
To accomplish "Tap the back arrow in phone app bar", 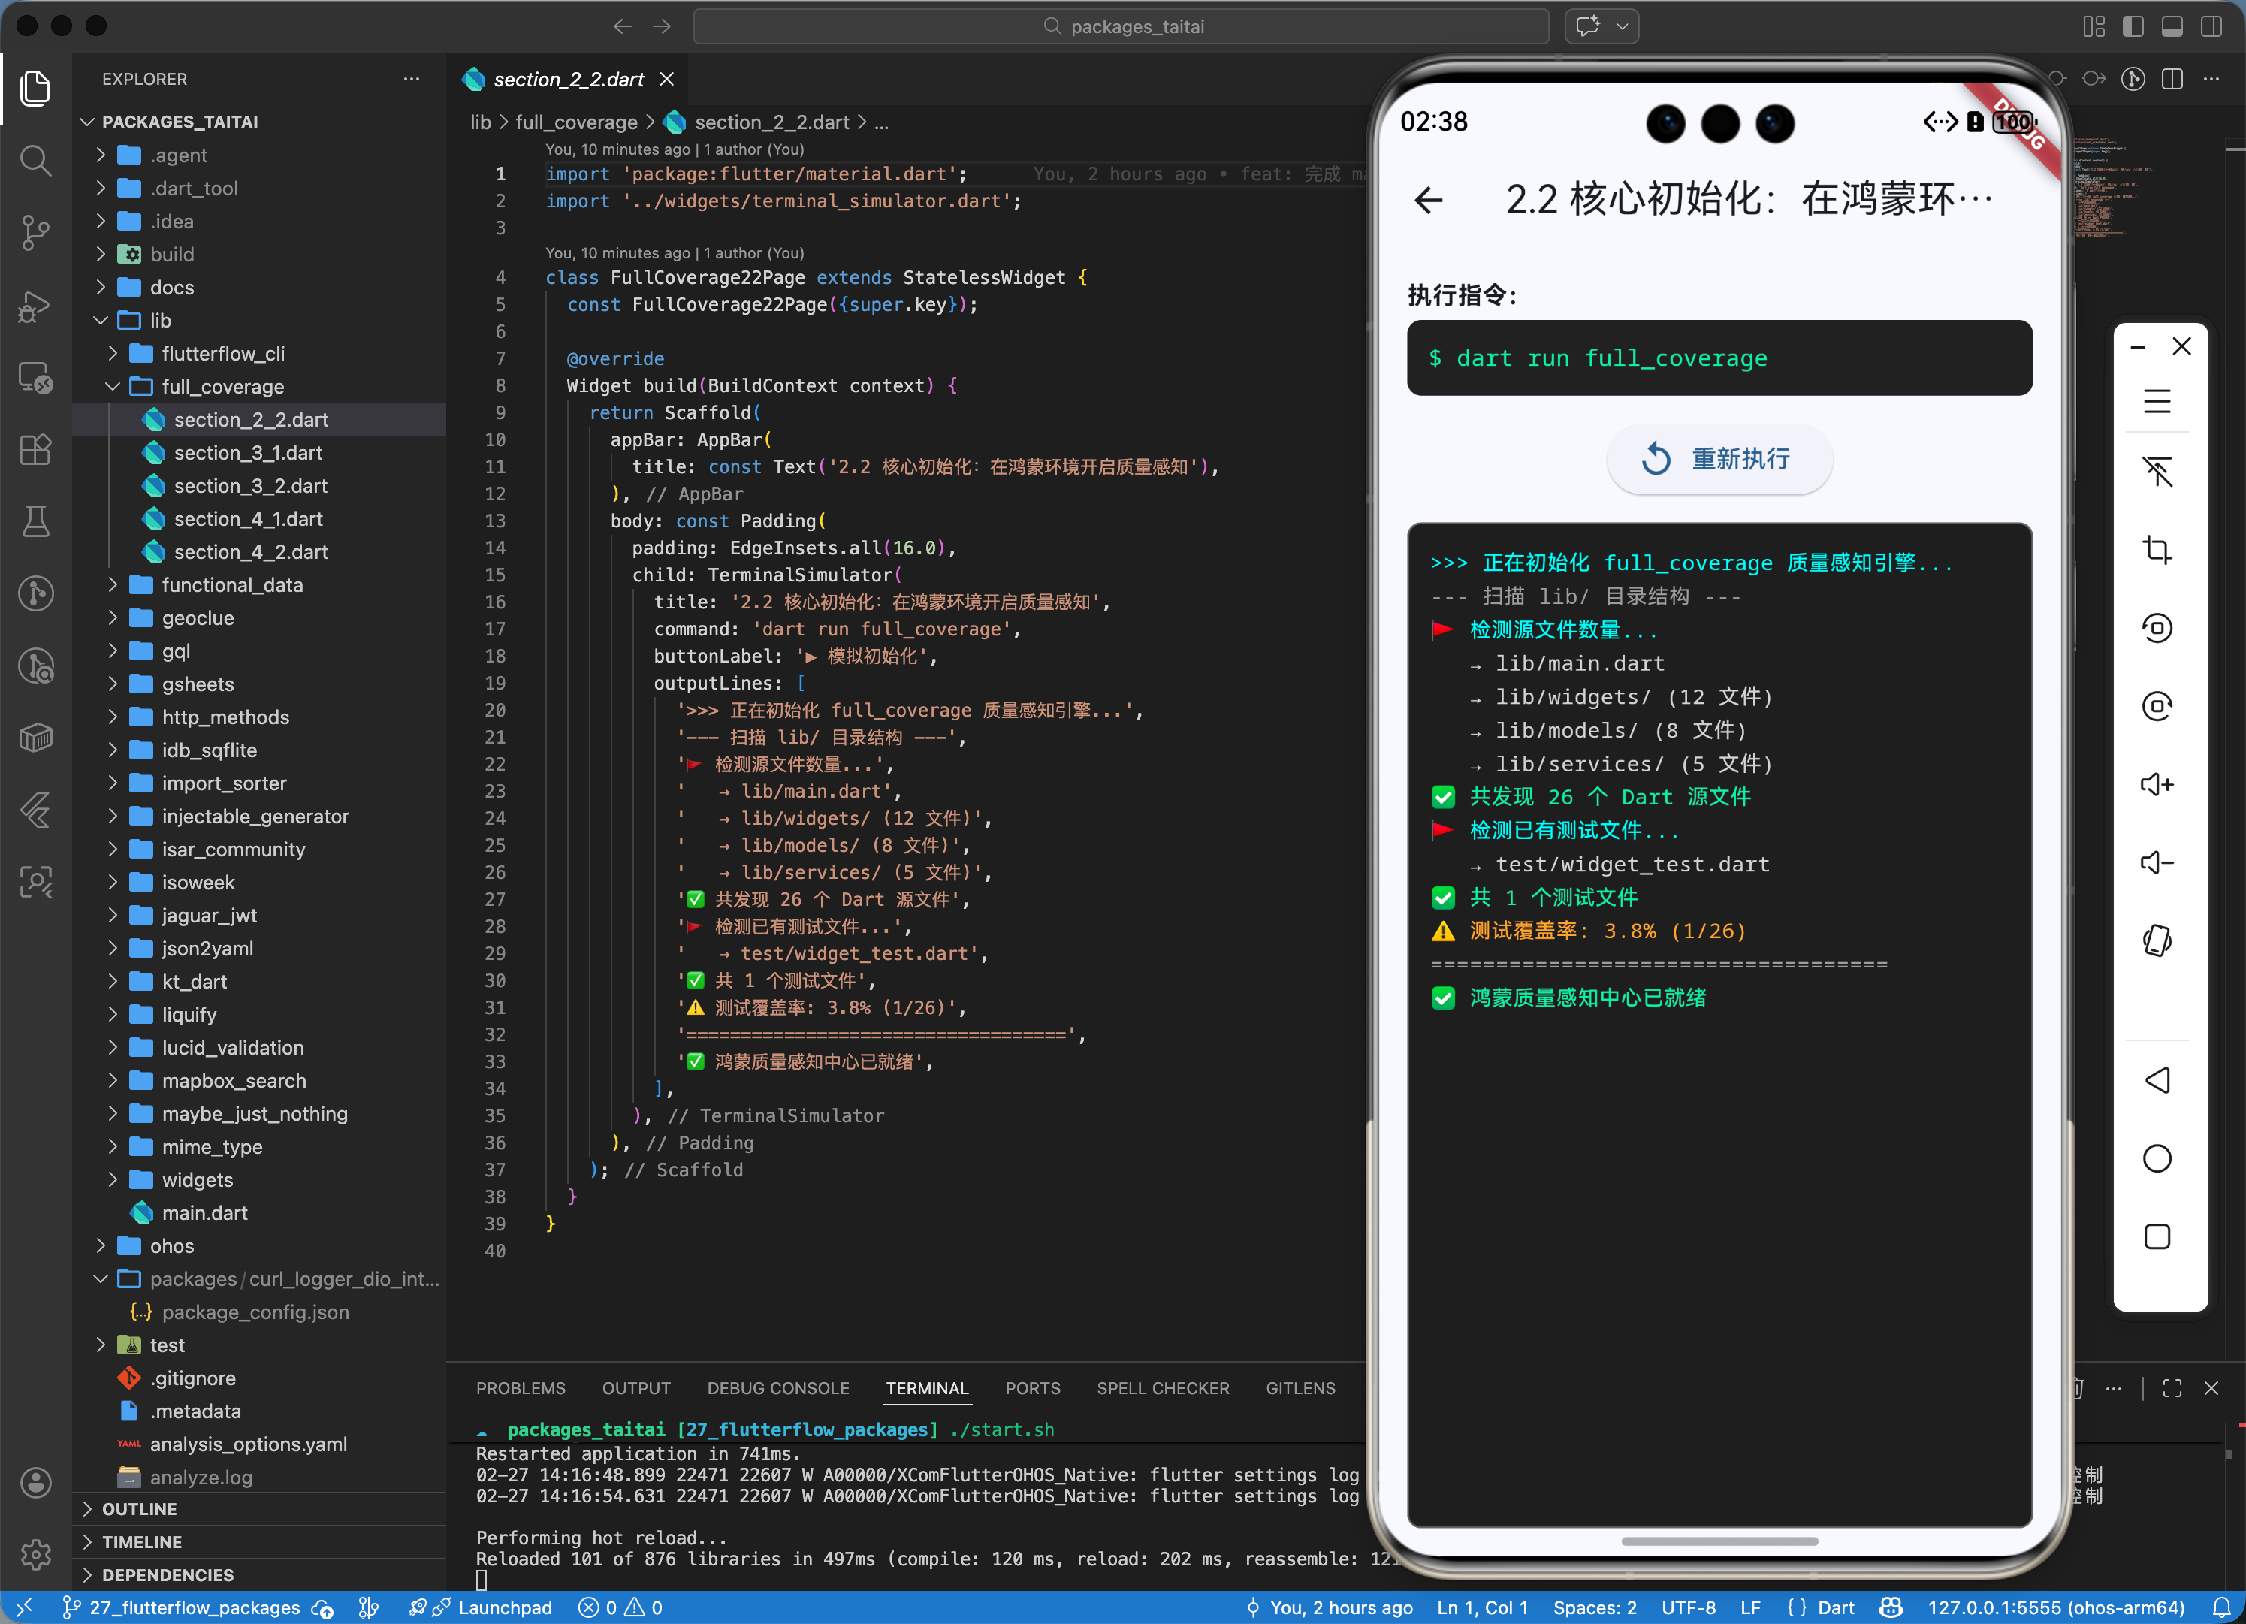I will (x=1429, y=200).
